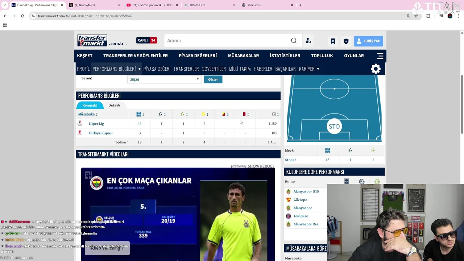Switch to the Detaylı view tab
Screen dimensions: 464x261
[x=114, y=105]
